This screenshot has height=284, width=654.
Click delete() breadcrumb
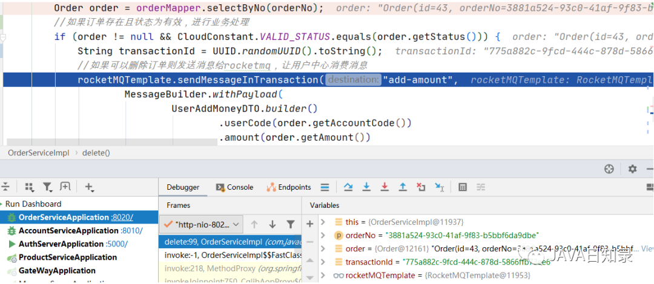pos(96,152)
